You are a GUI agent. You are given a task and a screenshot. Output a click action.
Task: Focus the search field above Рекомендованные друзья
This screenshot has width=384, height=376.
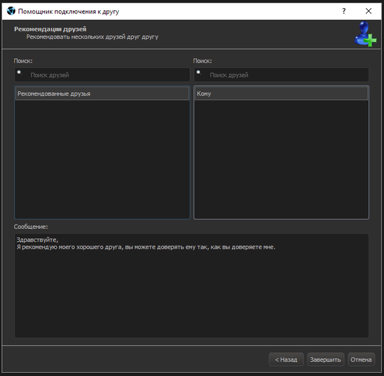click(106, 75)
